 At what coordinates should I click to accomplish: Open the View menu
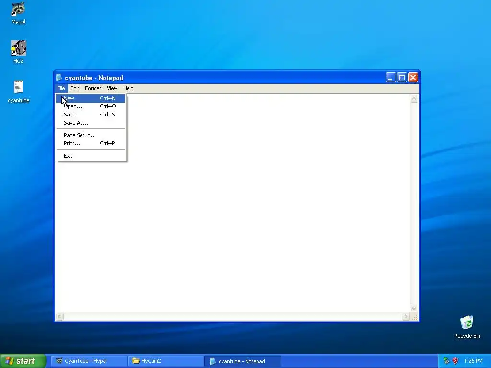coord(112,88)
